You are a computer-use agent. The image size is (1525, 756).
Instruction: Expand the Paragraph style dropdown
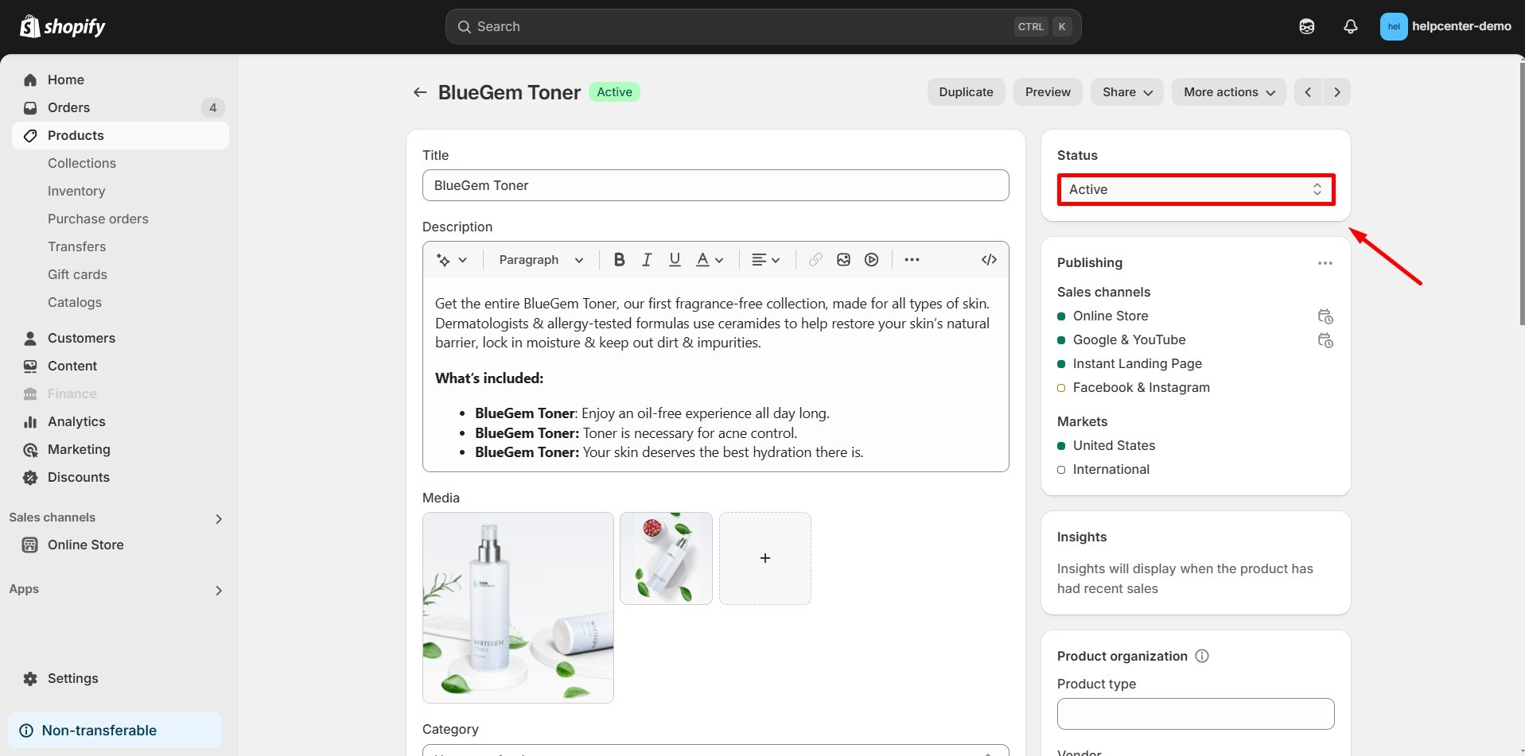tap(541, 260)
